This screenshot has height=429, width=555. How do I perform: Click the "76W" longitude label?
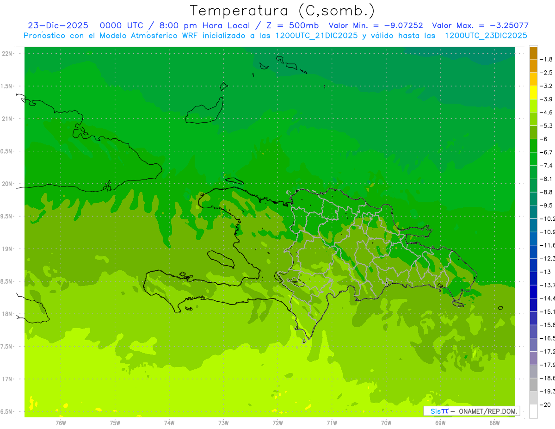point(61,423)
